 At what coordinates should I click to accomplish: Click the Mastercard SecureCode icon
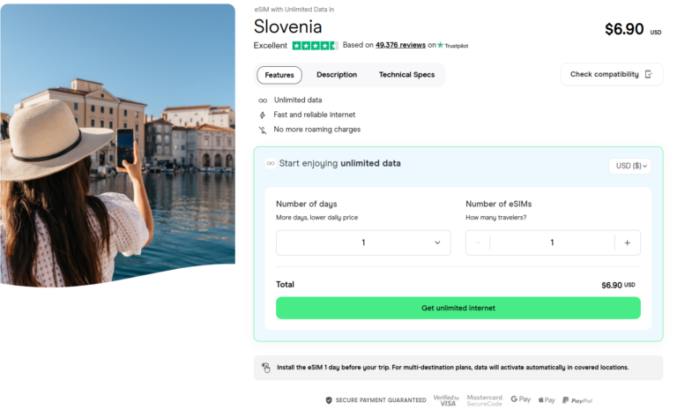click(485, 400)
